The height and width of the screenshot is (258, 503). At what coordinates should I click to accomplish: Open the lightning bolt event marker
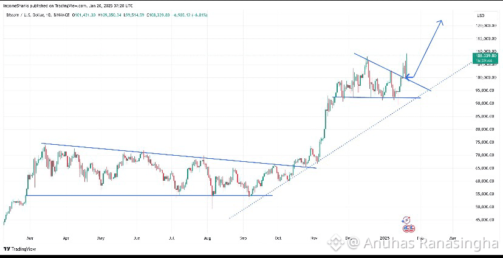coord(406,220)
